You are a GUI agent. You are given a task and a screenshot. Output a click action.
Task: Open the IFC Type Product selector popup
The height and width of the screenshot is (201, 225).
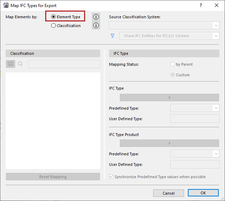(x=169, y=143)
